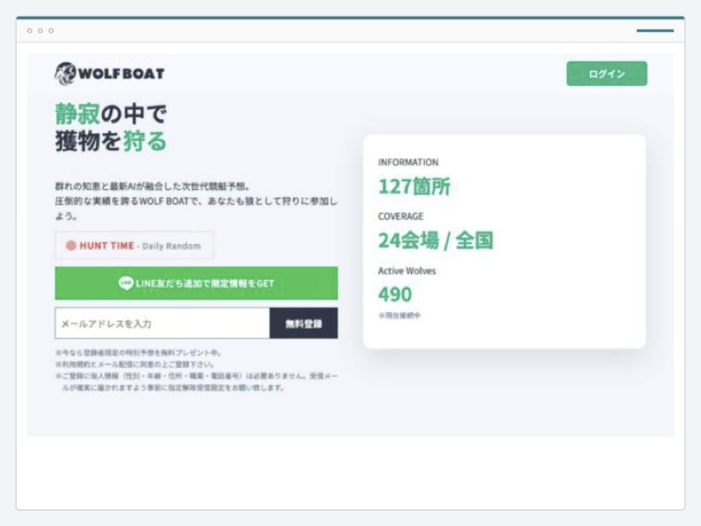Click the red HUNT TIME dot indicator
Image resolution: width=701 pixels, height=526 pixels.
pyautogui.click(x=71, y=245)
